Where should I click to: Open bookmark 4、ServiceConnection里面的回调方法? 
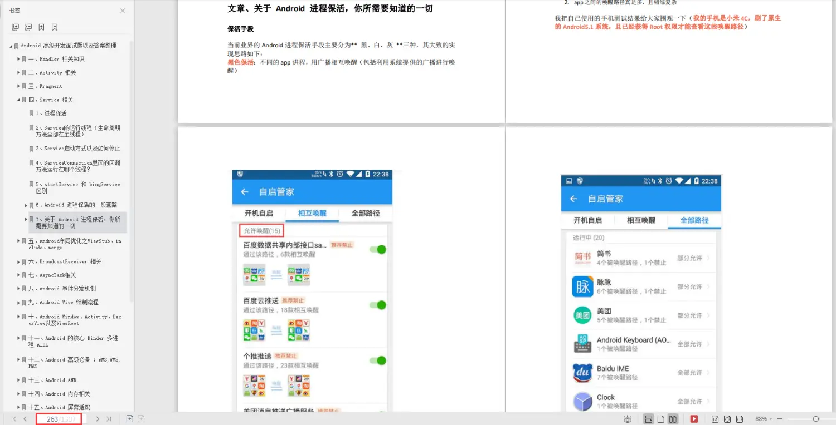pos(78,166)
